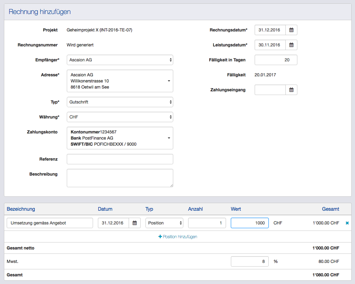Sort by Wert column header
This screenshot has height=284, width=355.
tap(236, 209)
